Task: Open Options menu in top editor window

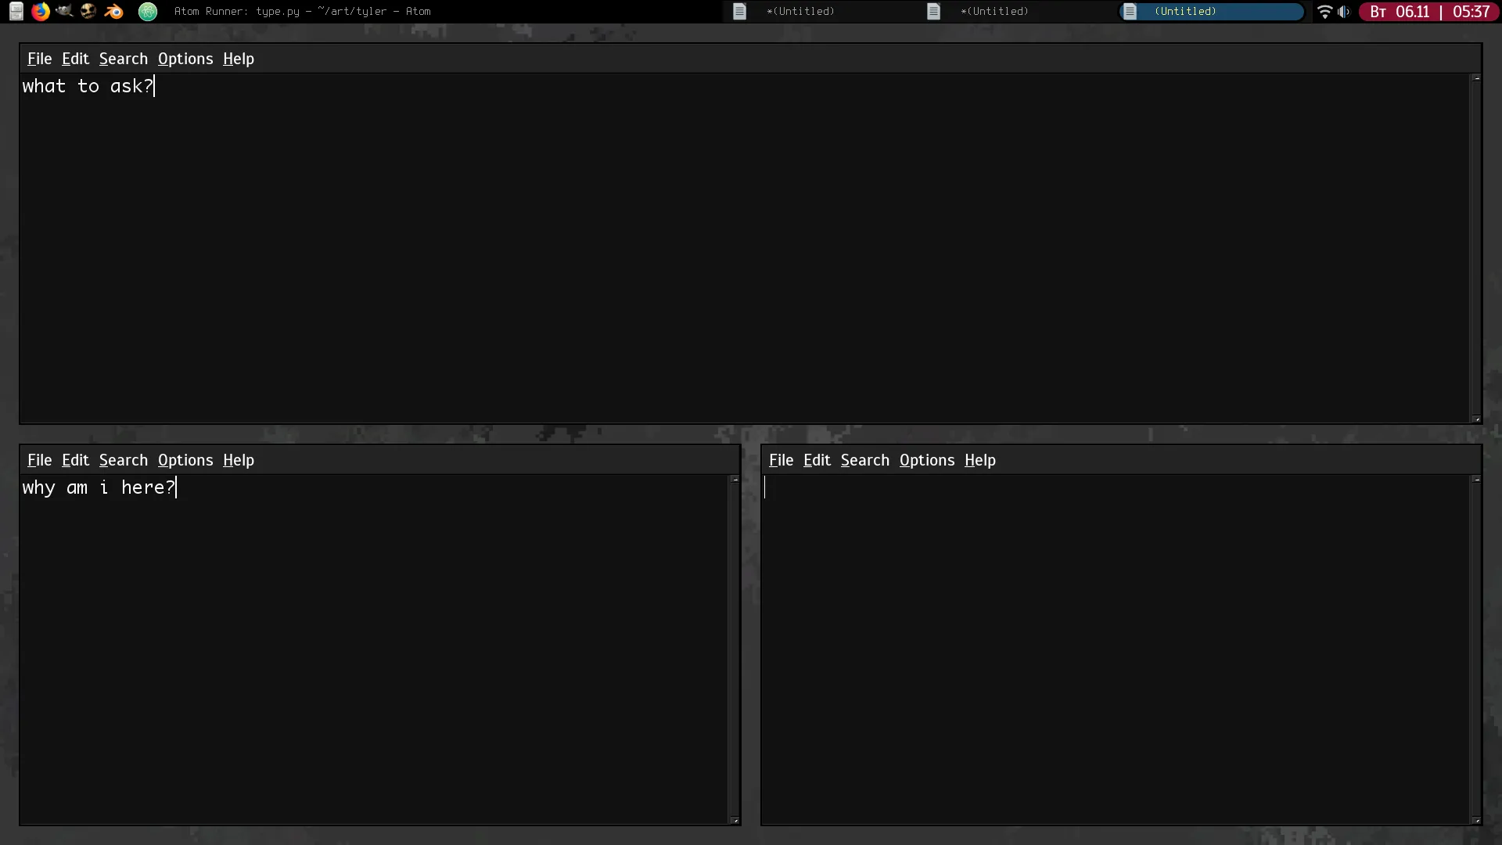Action: pos(185,59)
